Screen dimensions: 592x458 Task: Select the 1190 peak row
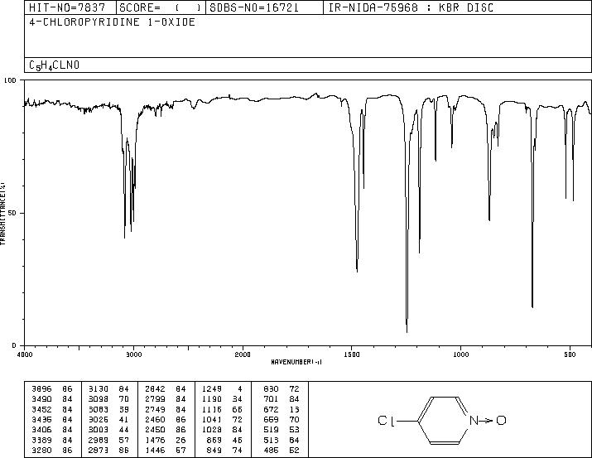(222, 399)
